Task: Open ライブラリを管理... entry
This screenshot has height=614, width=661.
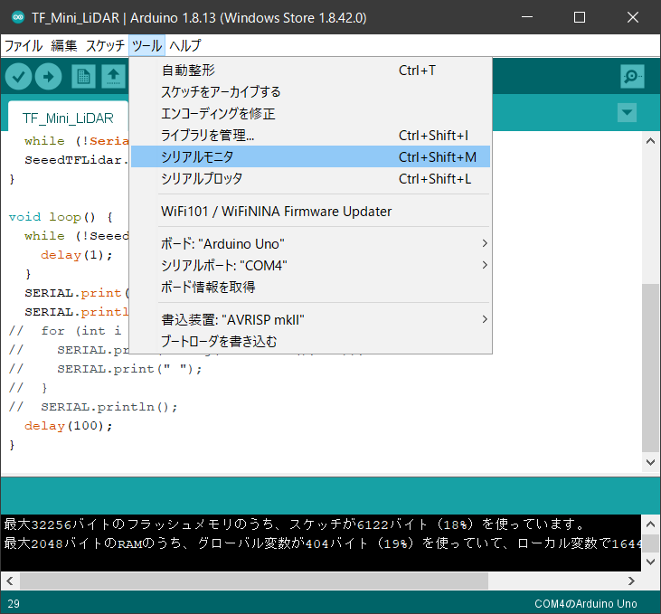Action: coord(312,136)
